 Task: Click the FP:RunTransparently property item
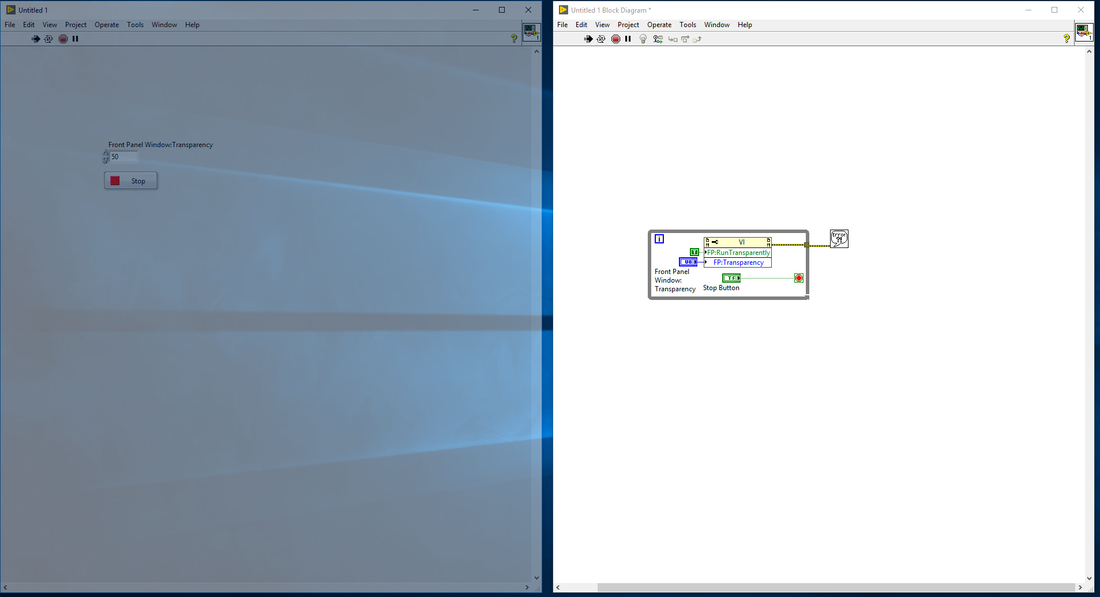coord(738,253)
